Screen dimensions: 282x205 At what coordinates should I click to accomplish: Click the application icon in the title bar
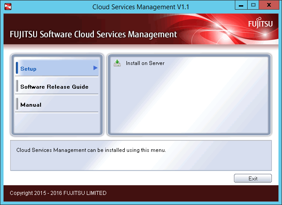pos(8,7)
